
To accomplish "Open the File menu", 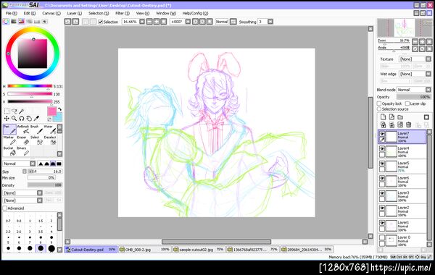I will coord(11,13).
